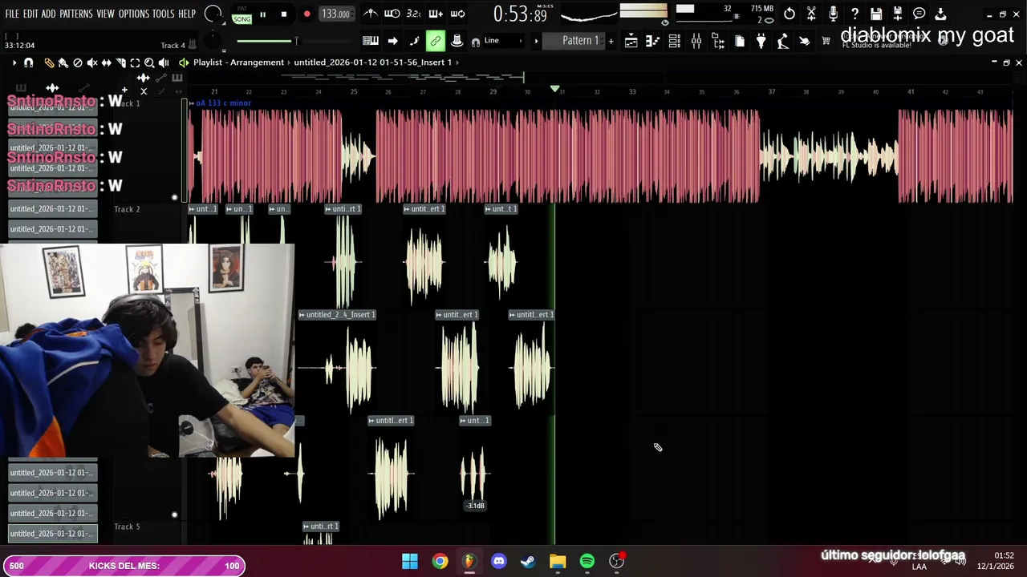This screenshot has height=577, width=1027.
Task: Open the audio editor scissors icon
Action: coord(811,14)
